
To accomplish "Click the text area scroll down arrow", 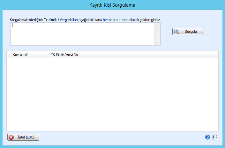I will (x=157, y=42).
